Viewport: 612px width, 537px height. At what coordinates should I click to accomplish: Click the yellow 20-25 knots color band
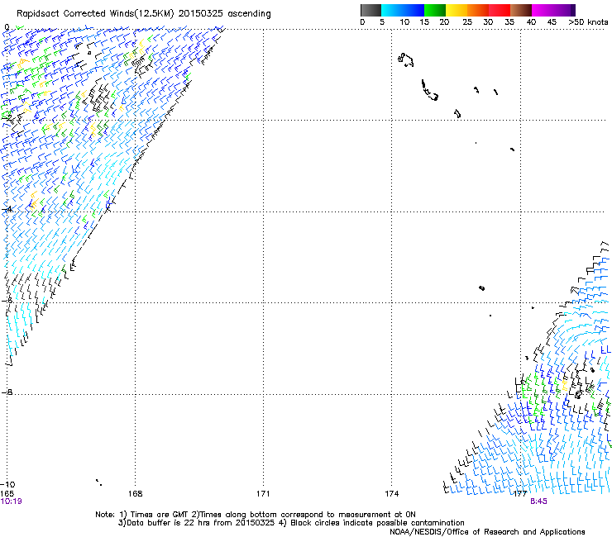[457, 10]
